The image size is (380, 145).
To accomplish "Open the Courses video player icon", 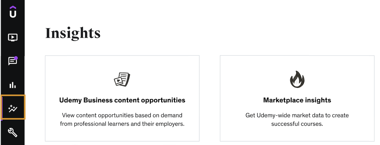I will click(x=13, y=37).
